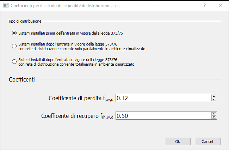The image size is (229, 150).
Task: Select systems installed before law 373/76
Action: coord(14,34)
